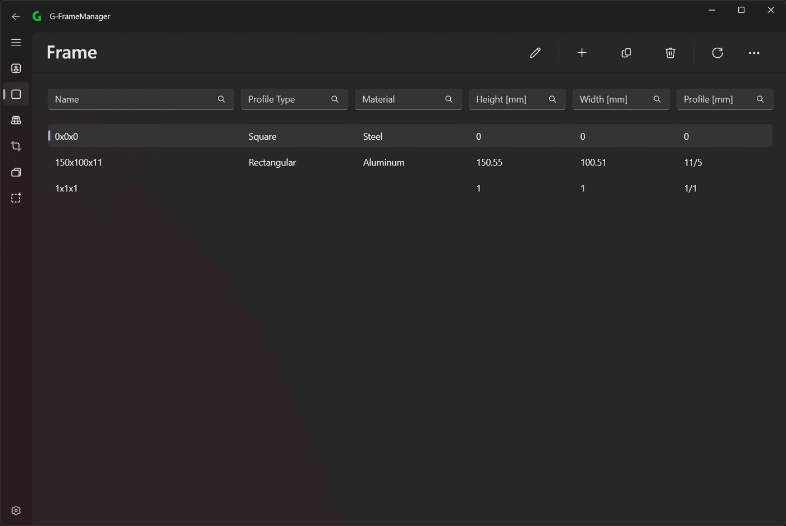Viewport: 786px width, 526px height.
Task: Open the stacked layers icon in sidebar
Action: tap(16, 172)
